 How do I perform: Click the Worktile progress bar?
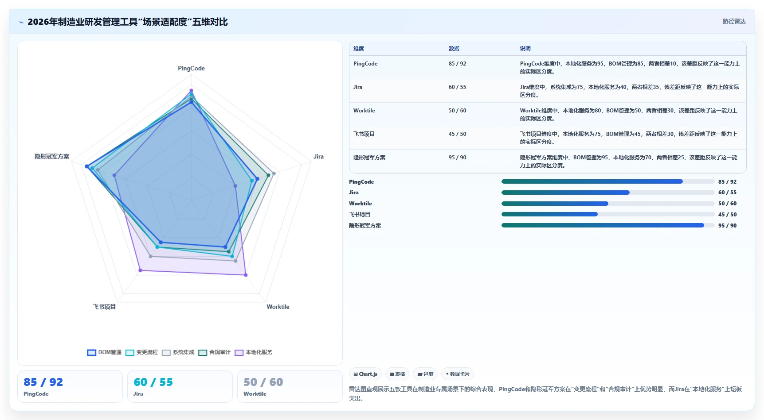click(x=608, y=204)
